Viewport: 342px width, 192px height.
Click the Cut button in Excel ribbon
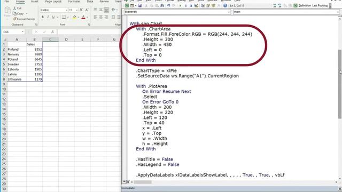point(18,8)
